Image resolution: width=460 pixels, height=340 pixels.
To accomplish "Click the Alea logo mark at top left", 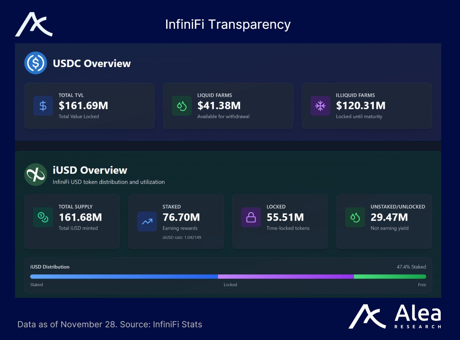I will click(34, 24).
